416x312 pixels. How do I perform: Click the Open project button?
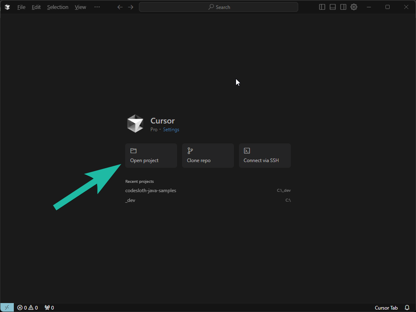(x=151, y=156)
